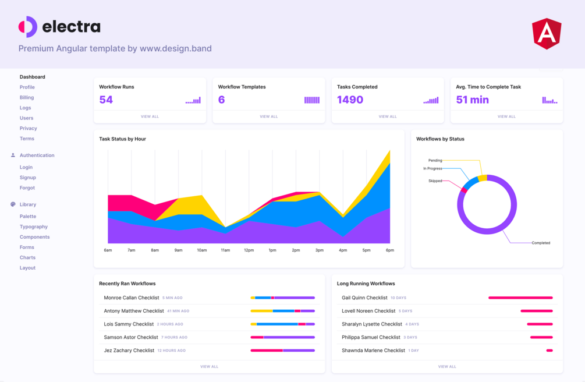The image size is (585, 382).
Task: Open the Charts page from the Library menu
Action: point(27,257)
